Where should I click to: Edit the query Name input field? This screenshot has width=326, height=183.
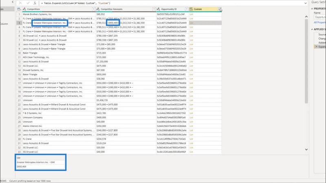(x=320, y=17)
